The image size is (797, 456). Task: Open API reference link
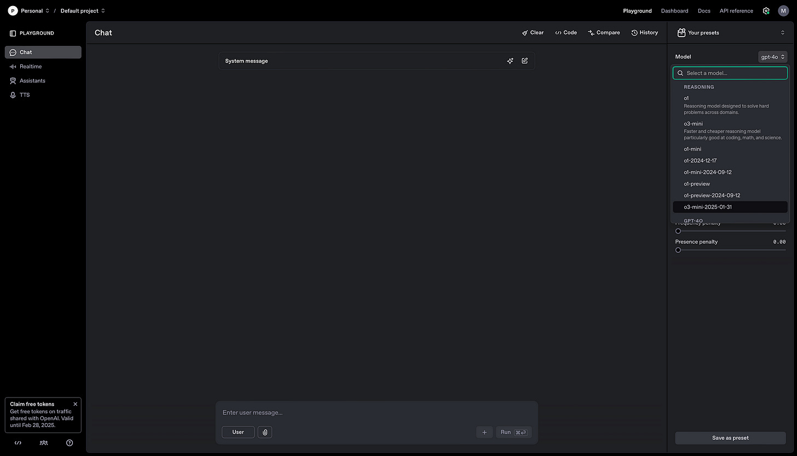(x=736, y=10)
